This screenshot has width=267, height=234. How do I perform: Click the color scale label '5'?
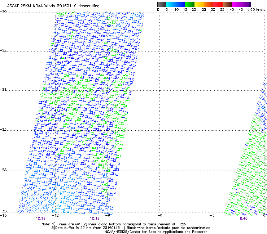click(167, 10)
